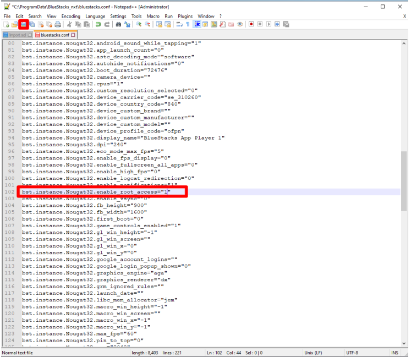Open the Encoding menu

pos(71,17)
